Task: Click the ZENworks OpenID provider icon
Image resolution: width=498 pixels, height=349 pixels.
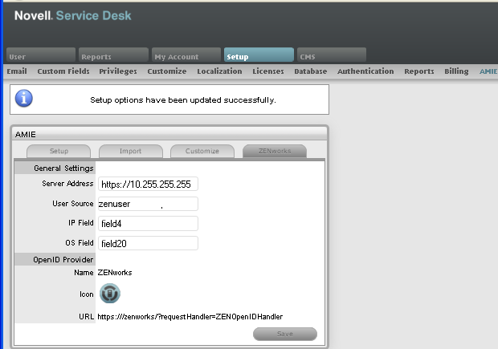Action: click(110, 293)
